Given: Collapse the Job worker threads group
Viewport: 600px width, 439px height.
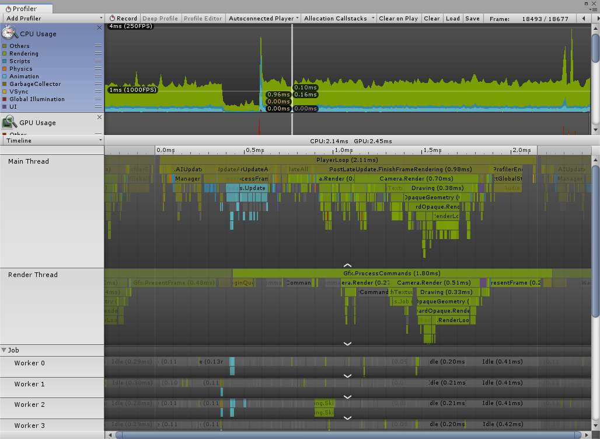Looking at the screenshot, I should pyautogui.click(x=5, y=350).
